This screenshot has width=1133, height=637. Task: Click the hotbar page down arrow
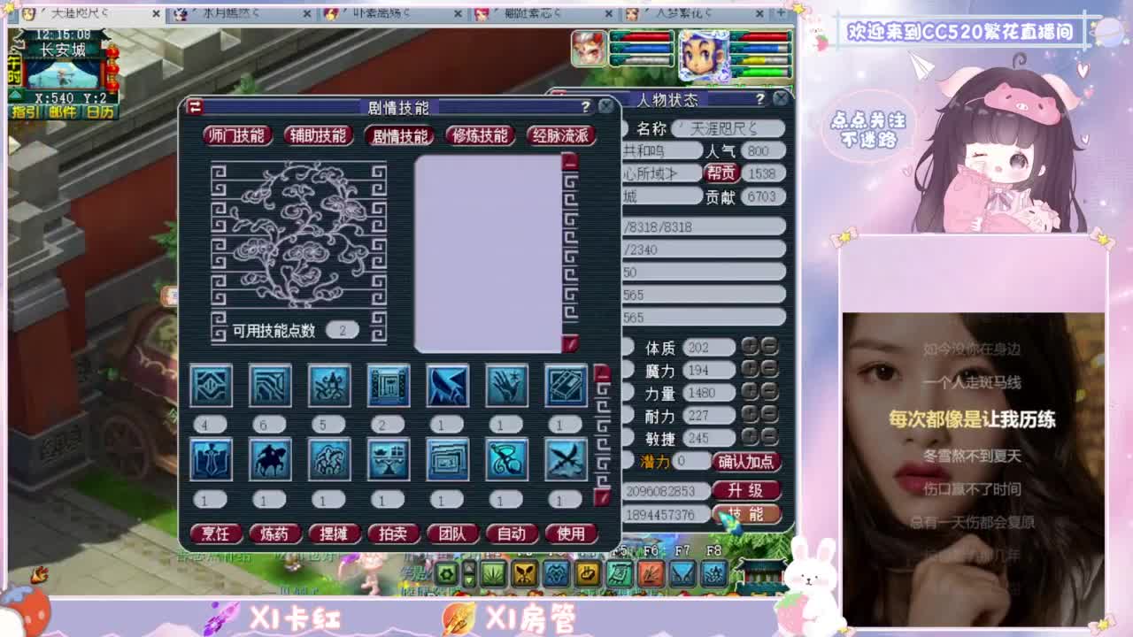coord(469,580)
